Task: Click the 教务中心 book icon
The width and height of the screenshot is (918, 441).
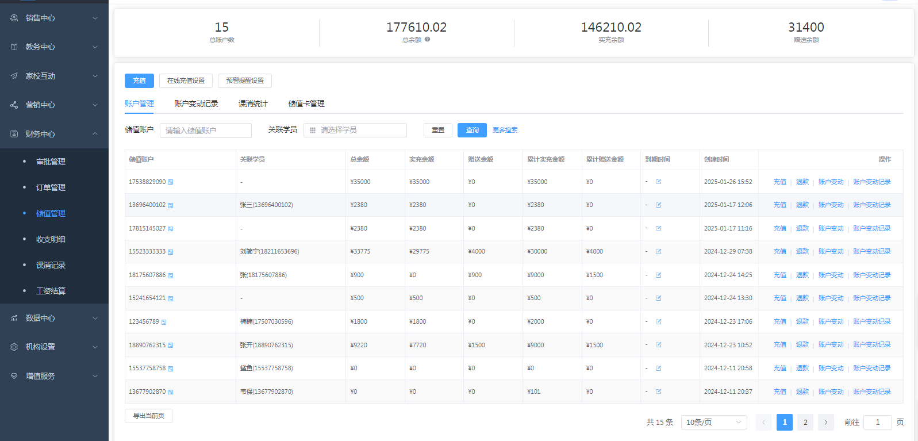Action: pyautogui.click(x=14, y=47)
